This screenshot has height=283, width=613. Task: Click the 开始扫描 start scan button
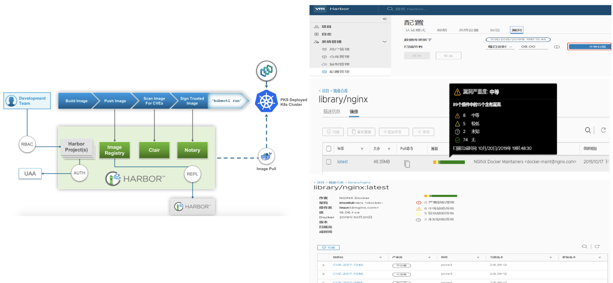click(589, 47)
